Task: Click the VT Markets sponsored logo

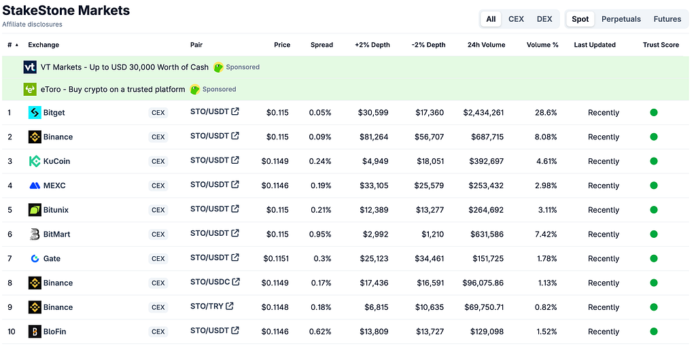Action: [30, 67]
